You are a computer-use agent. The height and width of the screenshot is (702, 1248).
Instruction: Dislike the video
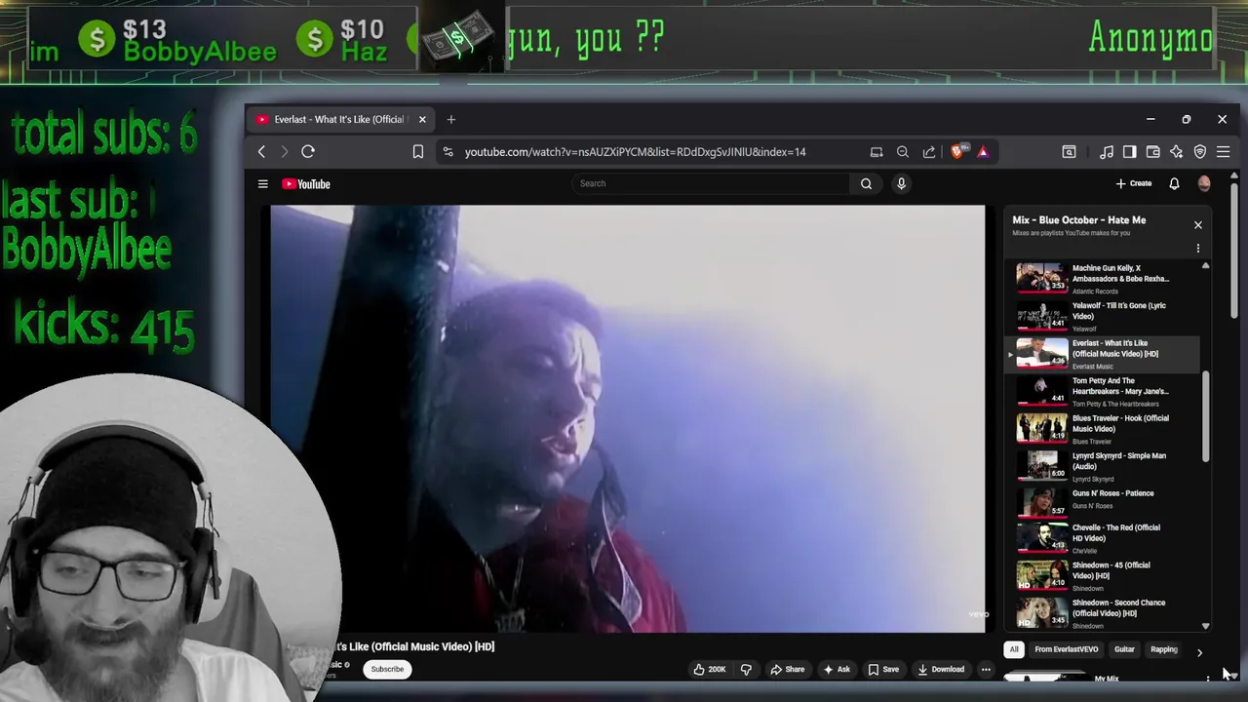pyautogui.click(x=746, y=669)
